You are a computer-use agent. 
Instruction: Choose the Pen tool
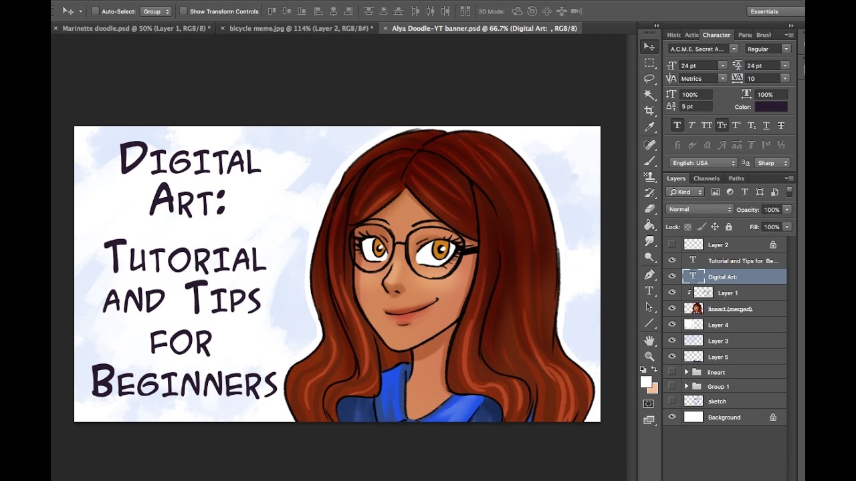(x=649, y=275)
